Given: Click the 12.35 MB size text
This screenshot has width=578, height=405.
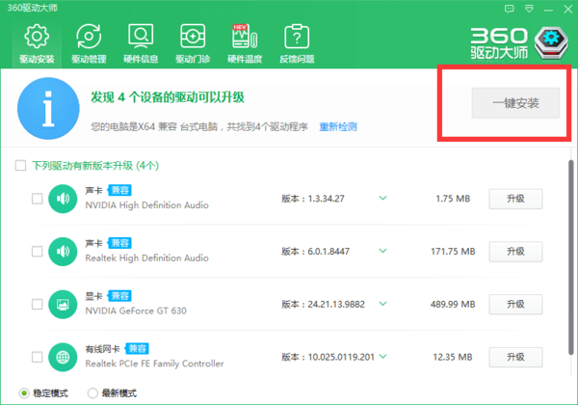Looking at the screenshot, I should coord(453,357).
